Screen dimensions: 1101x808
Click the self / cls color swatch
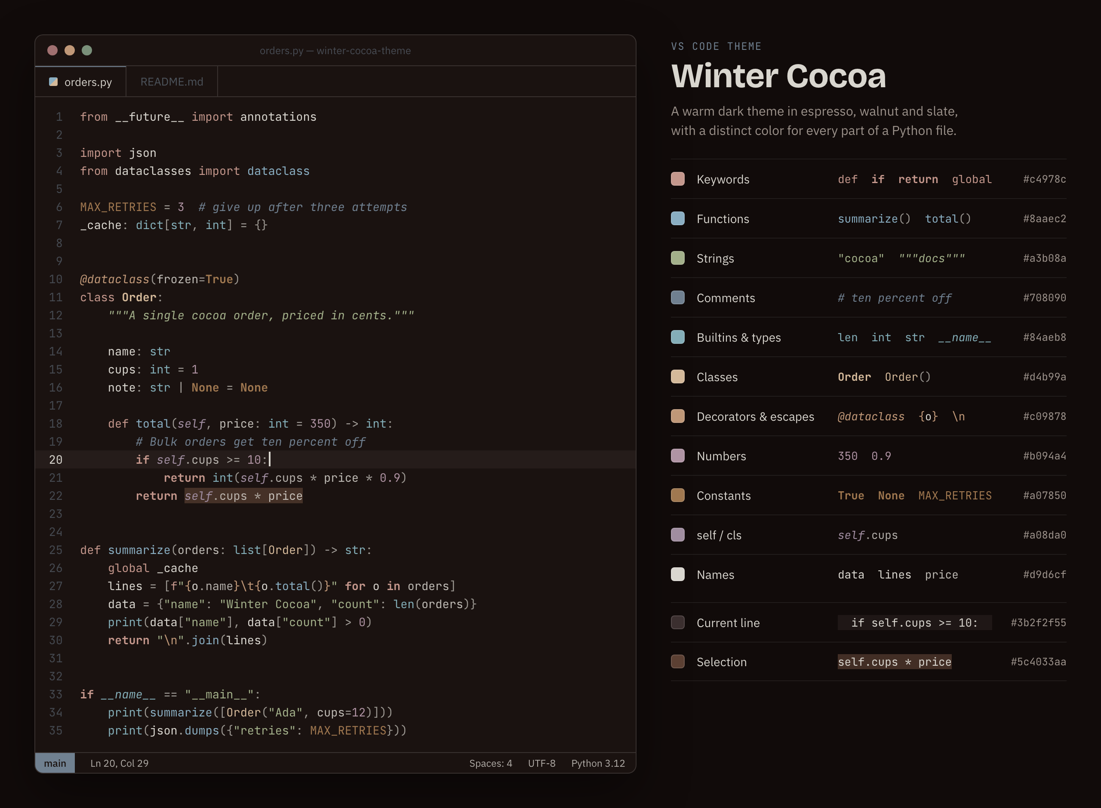(x=678, y=535)
